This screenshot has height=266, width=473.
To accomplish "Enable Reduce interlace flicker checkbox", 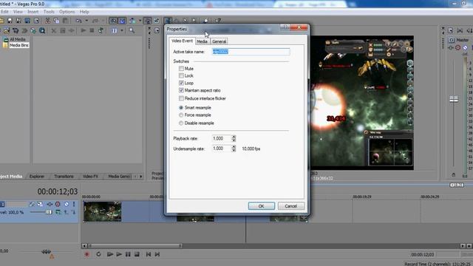I will [181, 98].
